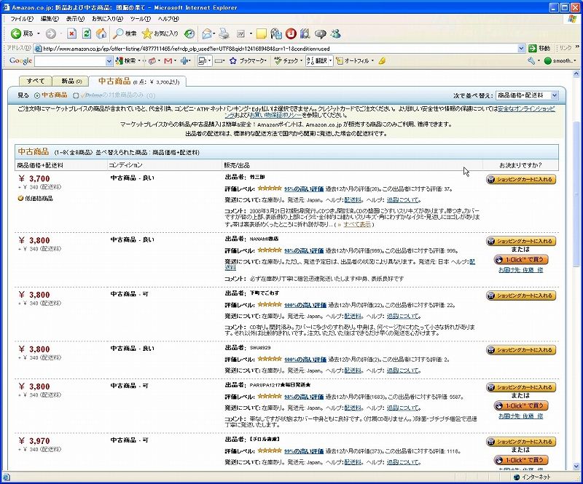This screenshot has width=583, height=484.
Task: Open the Search (検索) toolbar button
Action: (x=125, y=33)
